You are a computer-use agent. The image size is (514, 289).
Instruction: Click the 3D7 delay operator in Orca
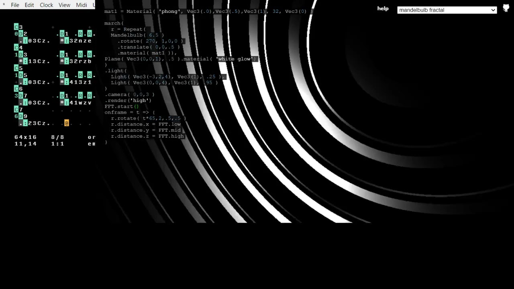pyautogui.click(x=21, y=96)
